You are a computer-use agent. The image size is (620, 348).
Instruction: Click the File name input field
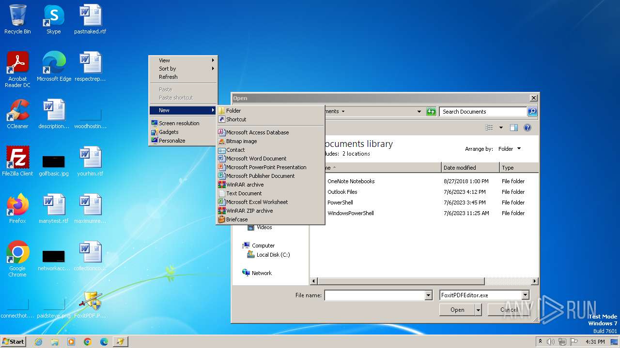pos(374,295)
